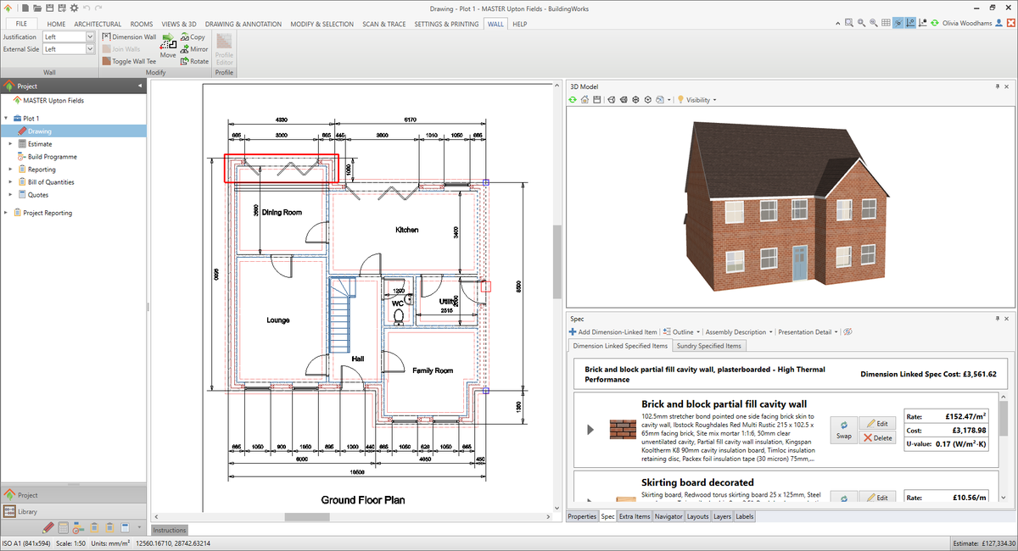The height and width of the screenshot is (551, 1018).
Task: Click Swap for Brick and block wall
Action: coord(844,430)
